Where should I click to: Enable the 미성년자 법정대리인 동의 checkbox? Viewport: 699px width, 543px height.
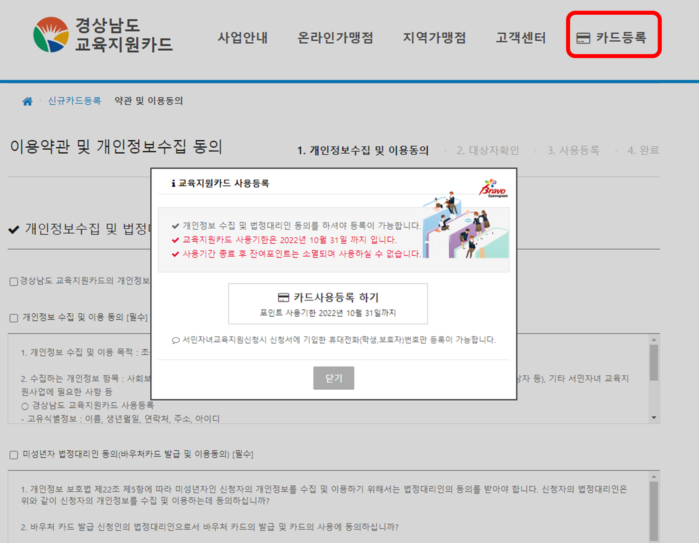click(x=13, y=454)
